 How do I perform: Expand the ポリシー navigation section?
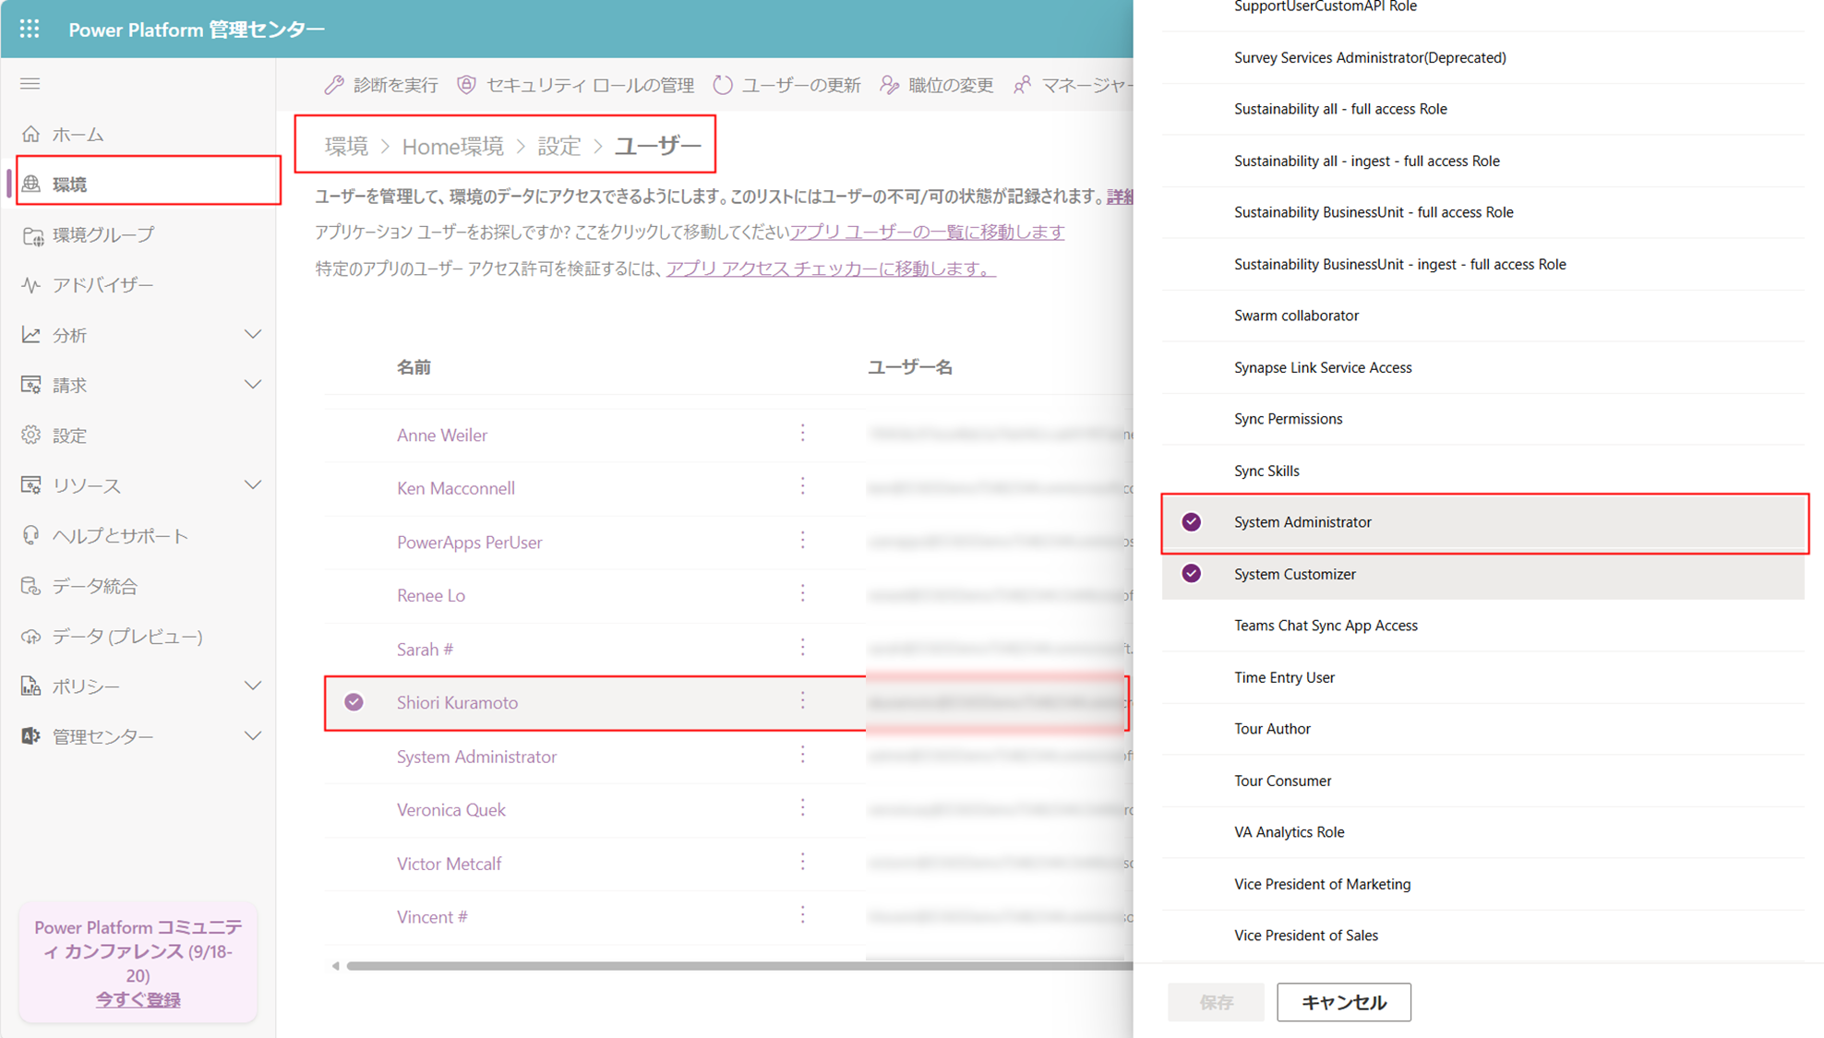tap(252, 686)
